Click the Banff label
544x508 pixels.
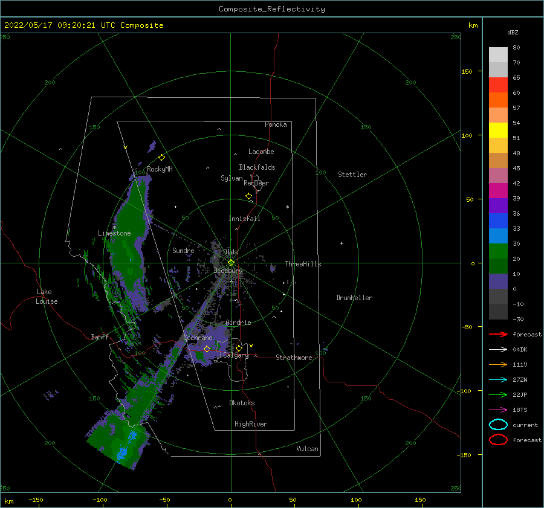click(100, 336)
